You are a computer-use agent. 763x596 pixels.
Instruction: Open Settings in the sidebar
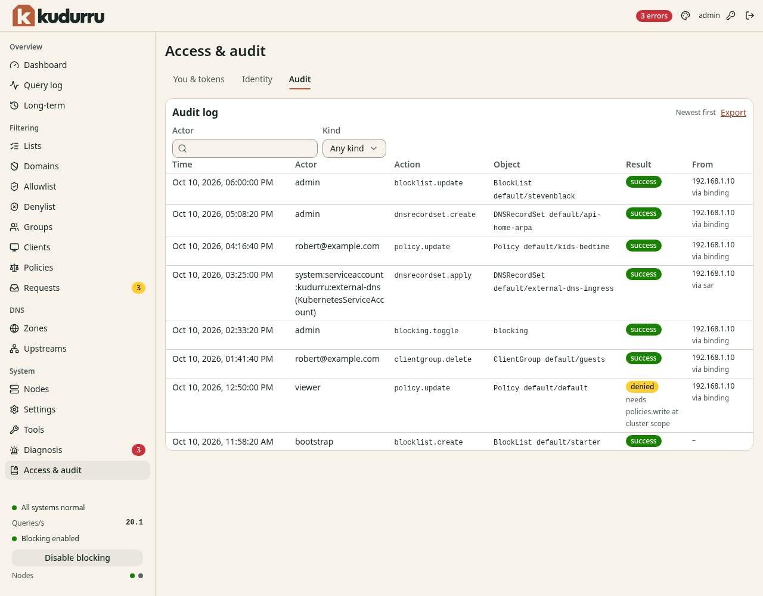click(x=77, y=409)
